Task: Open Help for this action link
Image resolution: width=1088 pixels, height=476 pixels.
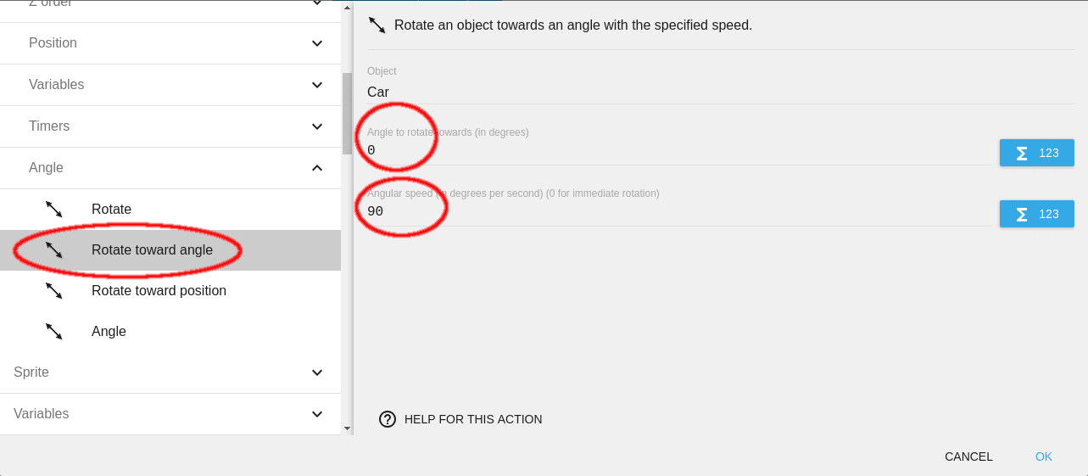Action: [472, 419]
